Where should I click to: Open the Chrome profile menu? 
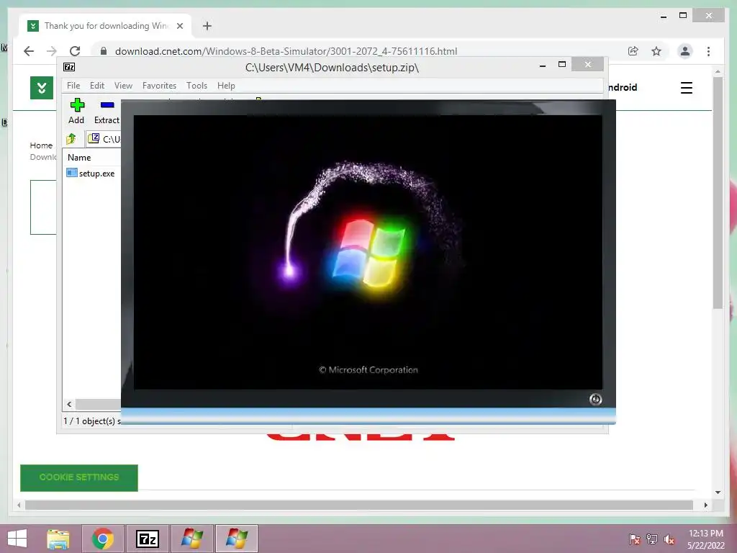tap(685, 51)
